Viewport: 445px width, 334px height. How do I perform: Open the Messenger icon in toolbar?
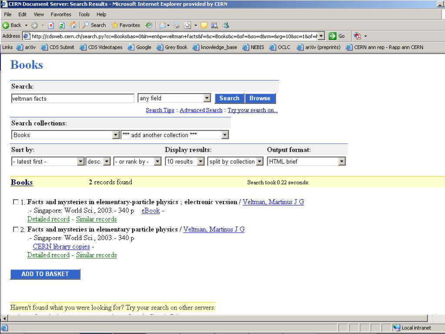tap(226, 25)
